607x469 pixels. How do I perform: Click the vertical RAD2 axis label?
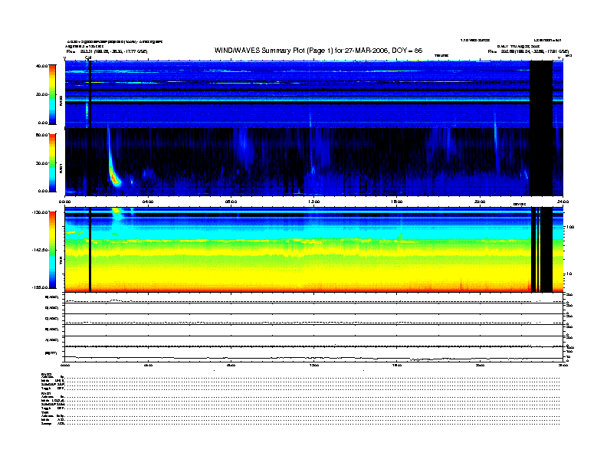point(61,100)
